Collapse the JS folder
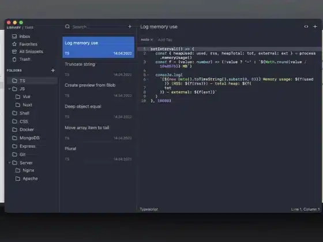323x242 pixels. (x=9, y=89)
